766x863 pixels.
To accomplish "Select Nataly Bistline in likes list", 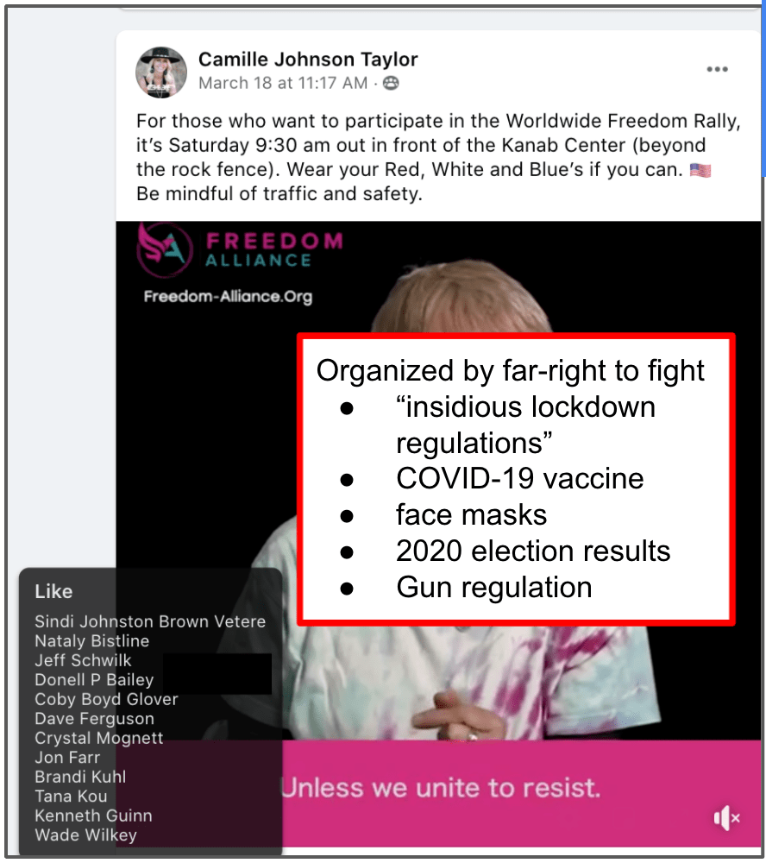I will (92, 641).
